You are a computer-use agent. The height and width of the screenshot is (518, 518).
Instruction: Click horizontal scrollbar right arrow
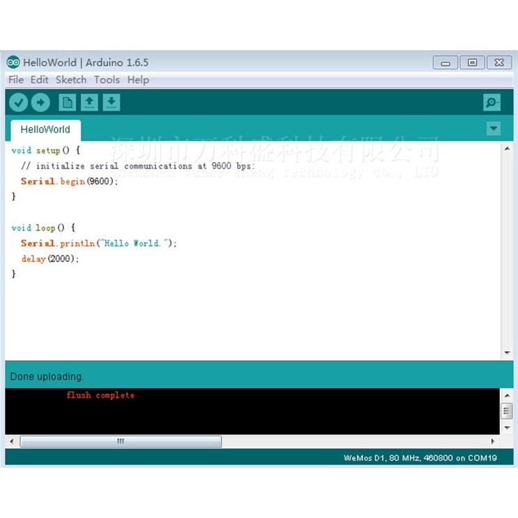pos(493,441)
